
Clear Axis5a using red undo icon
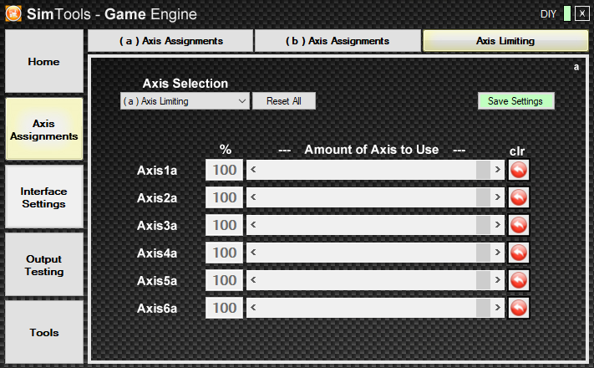[519, 281]
